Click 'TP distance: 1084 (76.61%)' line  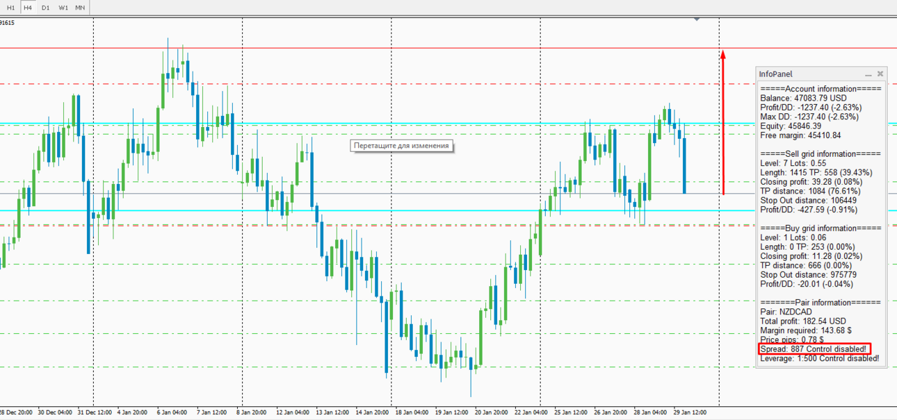[810, 191]
